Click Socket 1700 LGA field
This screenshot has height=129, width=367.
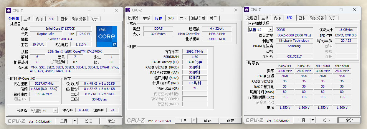click(61, 39)
